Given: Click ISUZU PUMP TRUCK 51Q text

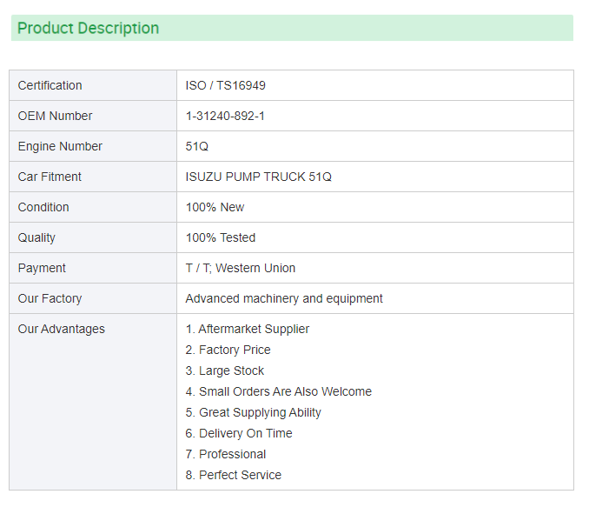Looking at the screenshot, I should point(258,177).
